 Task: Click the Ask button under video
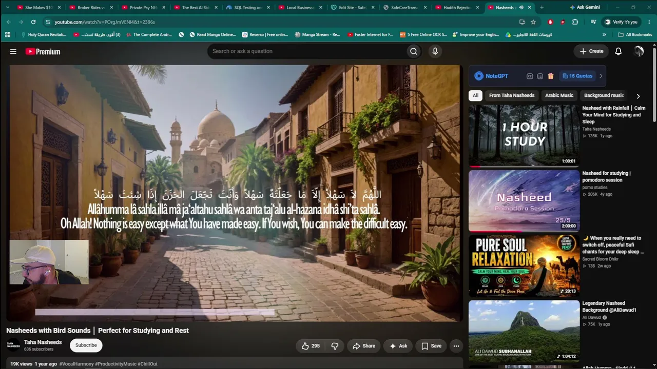[x=398, y=346]
